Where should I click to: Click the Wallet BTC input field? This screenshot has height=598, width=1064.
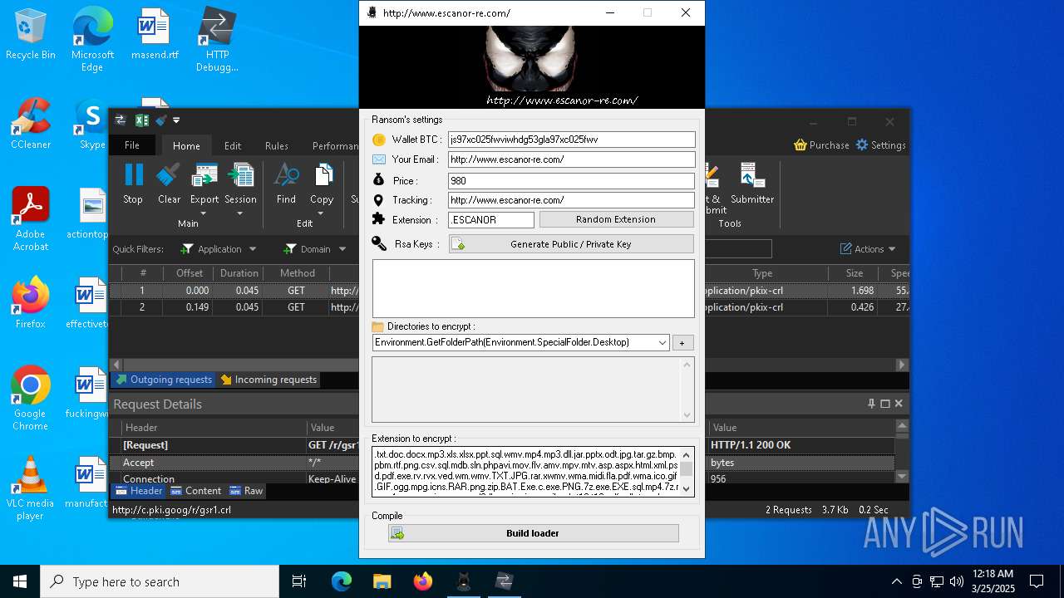coord(571,140)
